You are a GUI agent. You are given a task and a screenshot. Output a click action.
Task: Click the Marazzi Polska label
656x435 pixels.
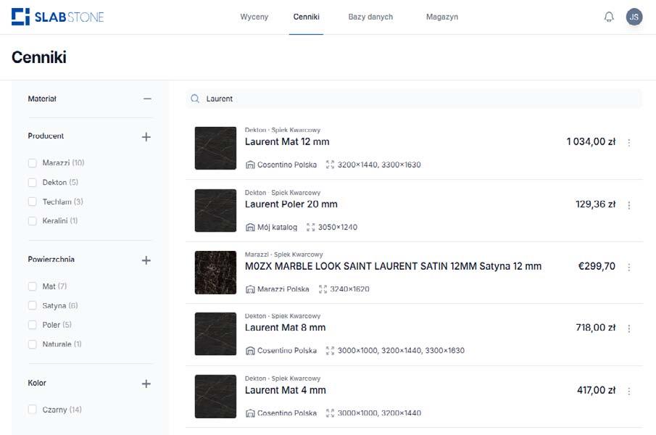283,289
